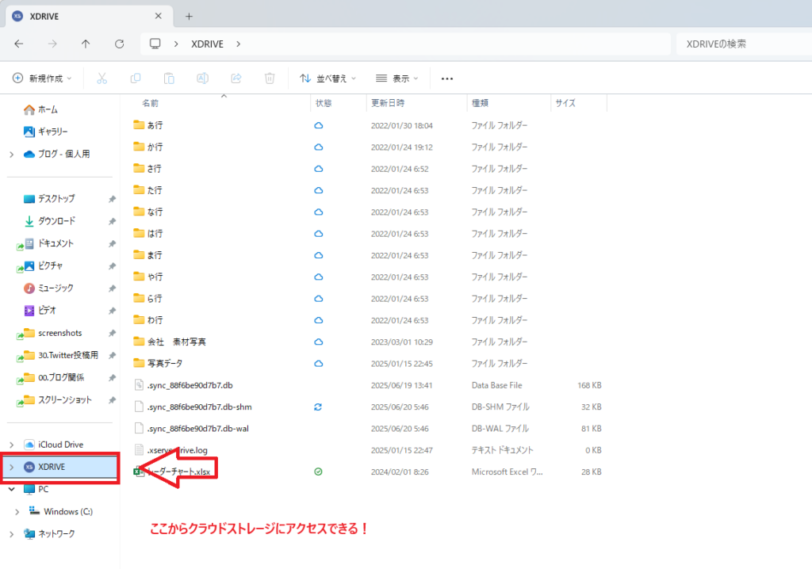Select ネットワーク in the sidebar

point(49,533)
